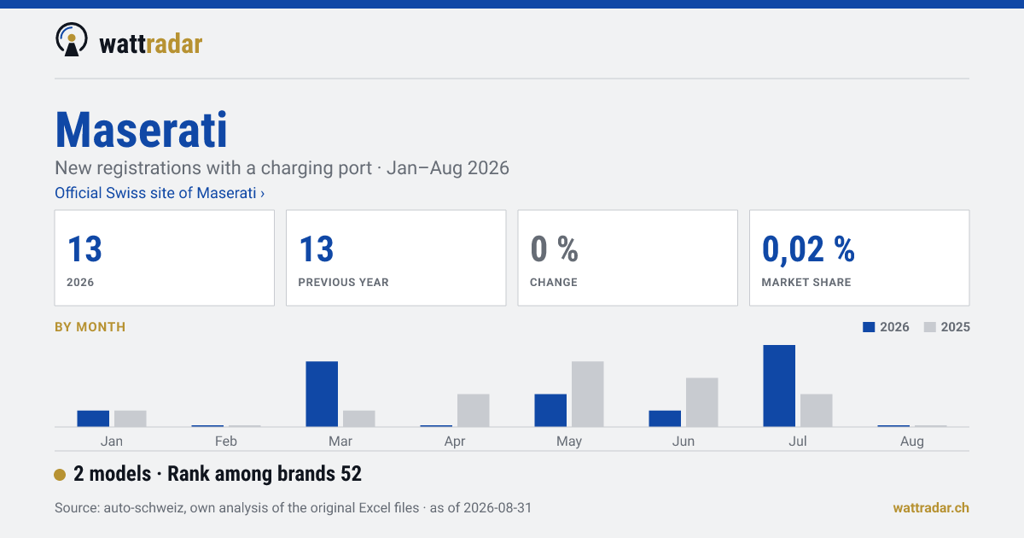Image resolution: width=1024 pixels, height=538 pixels.
Task: Select the Market Share card
Action: (859, 258)
